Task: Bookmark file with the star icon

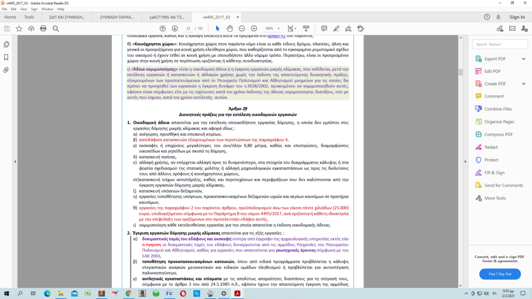Action: click(19, 28)
